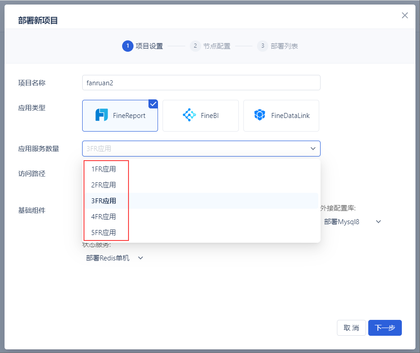Proceed with the 下一步 button
Viewport: 420px width, 353px height.
pos(385,328)
